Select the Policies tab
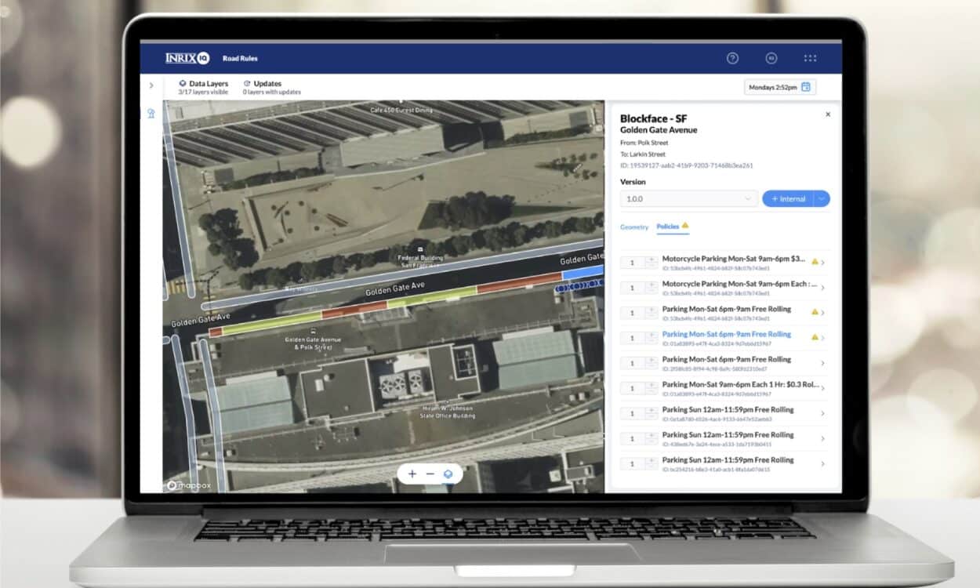The width and height of the screenshot is (980, 588). tap(668, 227)
